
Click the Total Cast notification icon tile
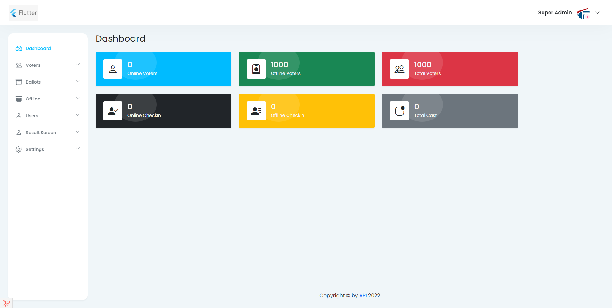[x=399, y=111]
